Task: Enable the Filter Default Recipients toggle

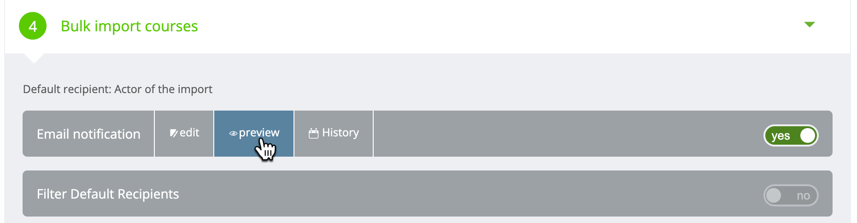Action: [x=791, y=195]
